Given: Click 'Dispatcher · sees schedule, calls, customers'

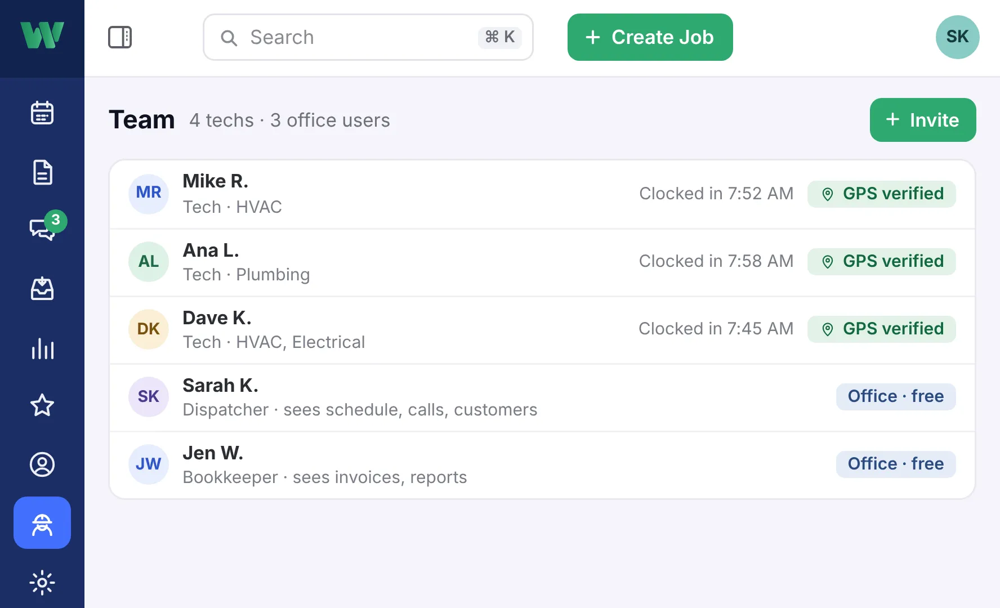Looking at the screenshot, I should (x=360, y=410).
